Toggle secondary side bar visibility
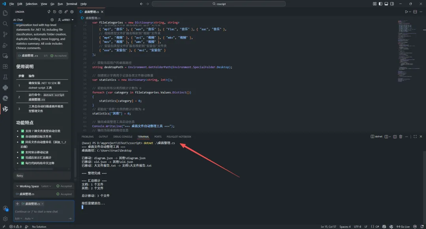 pos(392,4)
